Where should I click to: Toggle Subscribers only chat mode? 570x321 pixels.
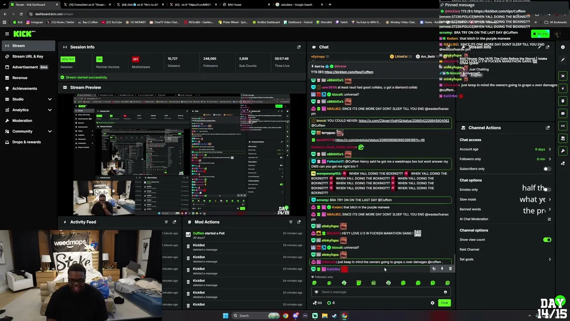click(x=547, y=169)
